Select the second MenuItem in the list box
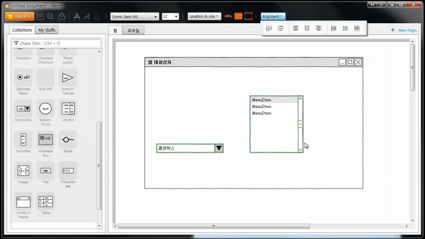 pyautogui.click(x=274, y=107)
